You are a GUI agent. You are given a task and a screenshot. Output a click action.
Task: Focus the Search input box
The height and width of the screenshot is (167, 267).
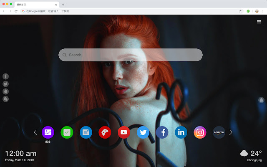click(x=131, y=55)
